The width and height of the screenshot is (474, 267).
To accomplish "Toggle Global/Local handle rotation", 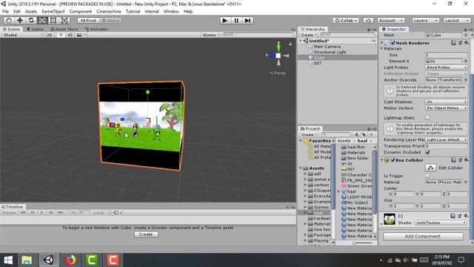I will pos(110,20).
